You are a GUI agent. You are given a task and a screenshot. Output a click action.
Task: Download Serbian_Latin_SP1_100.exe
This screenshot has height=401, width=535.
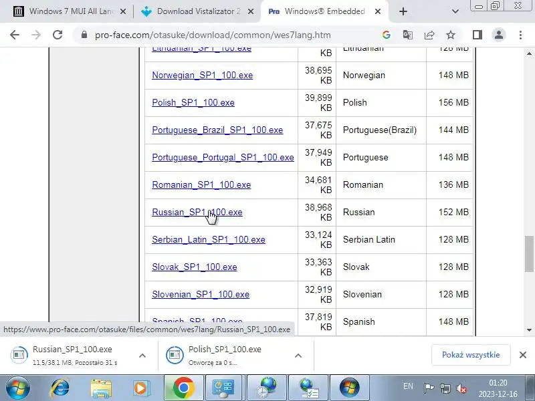click(209, 240)
